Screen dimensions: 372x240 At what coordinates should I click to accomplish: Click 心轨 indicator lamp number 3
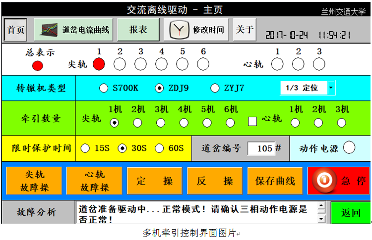(319, 64)
